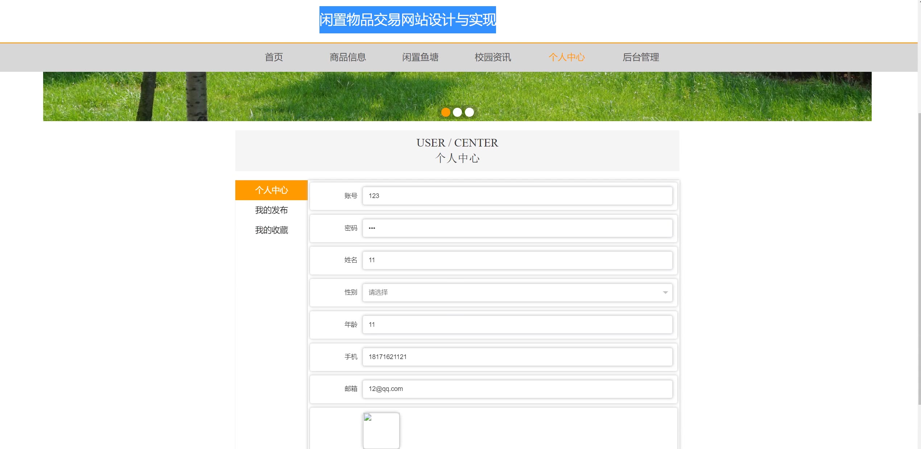Click the gender dropdown arrow
Screen dimensions: 921x449
click(x=665, y=292)
